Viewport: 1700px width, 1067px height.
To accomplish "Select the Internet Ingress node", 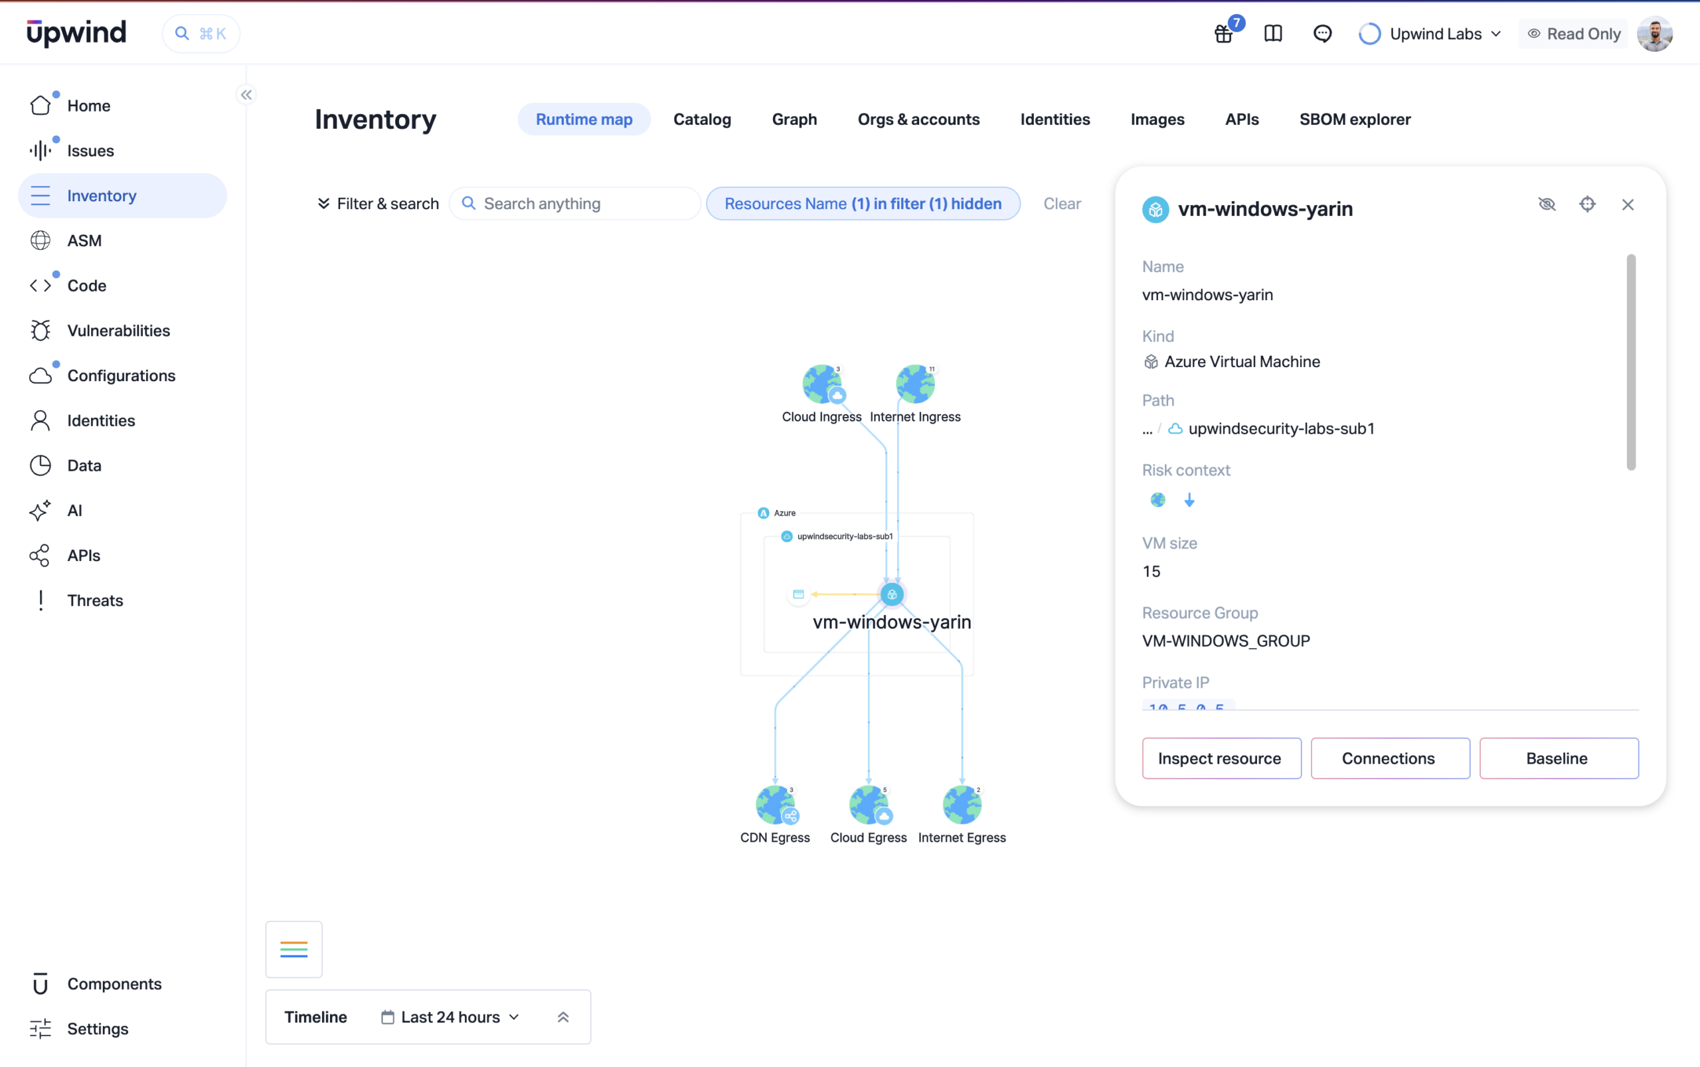I will [x=915, y=384].
